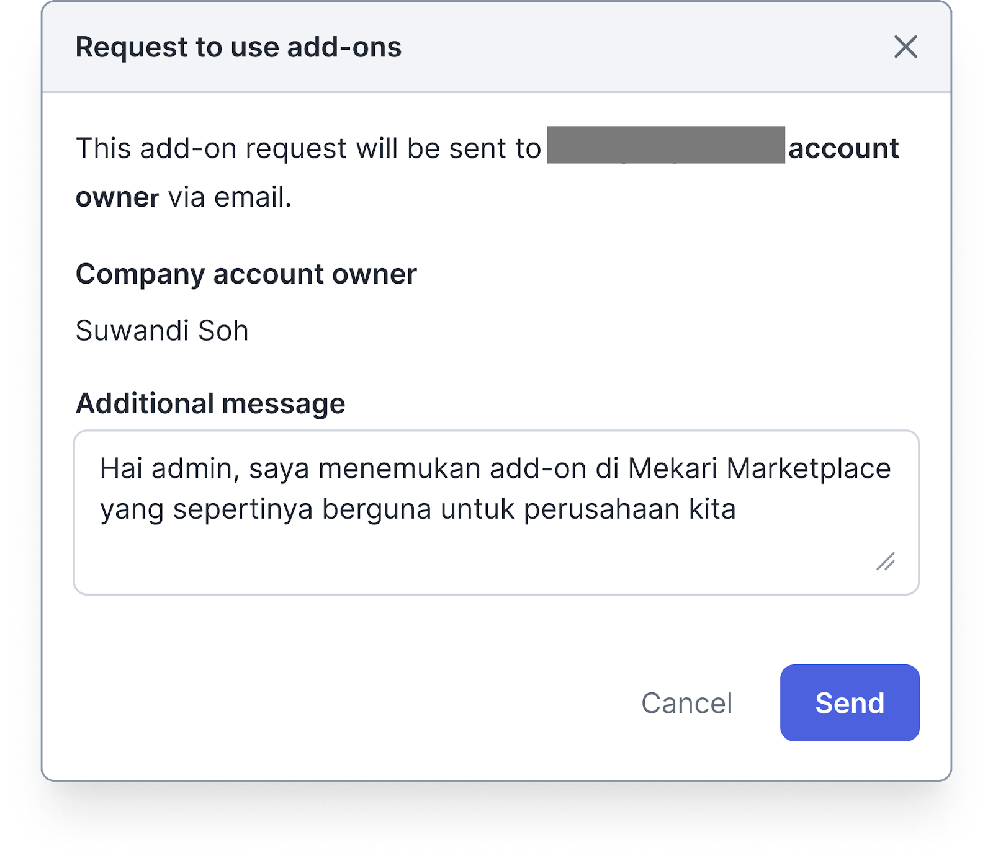Cancel the add-on request

[686, 703]
